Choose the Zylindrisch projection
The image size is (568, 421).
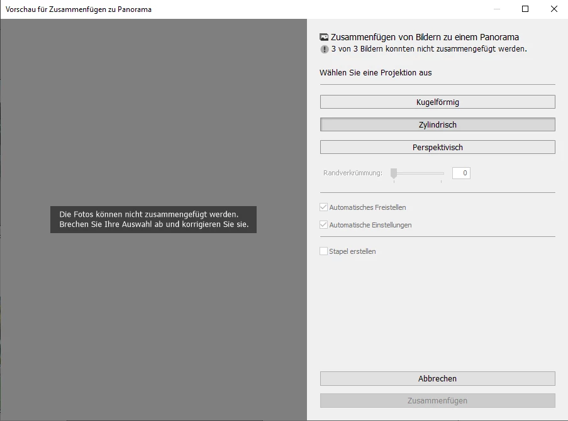(x=437, y=124)
